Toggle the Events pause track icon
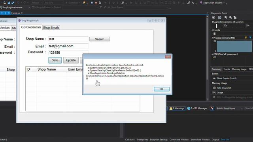 [x=214, y=34]
